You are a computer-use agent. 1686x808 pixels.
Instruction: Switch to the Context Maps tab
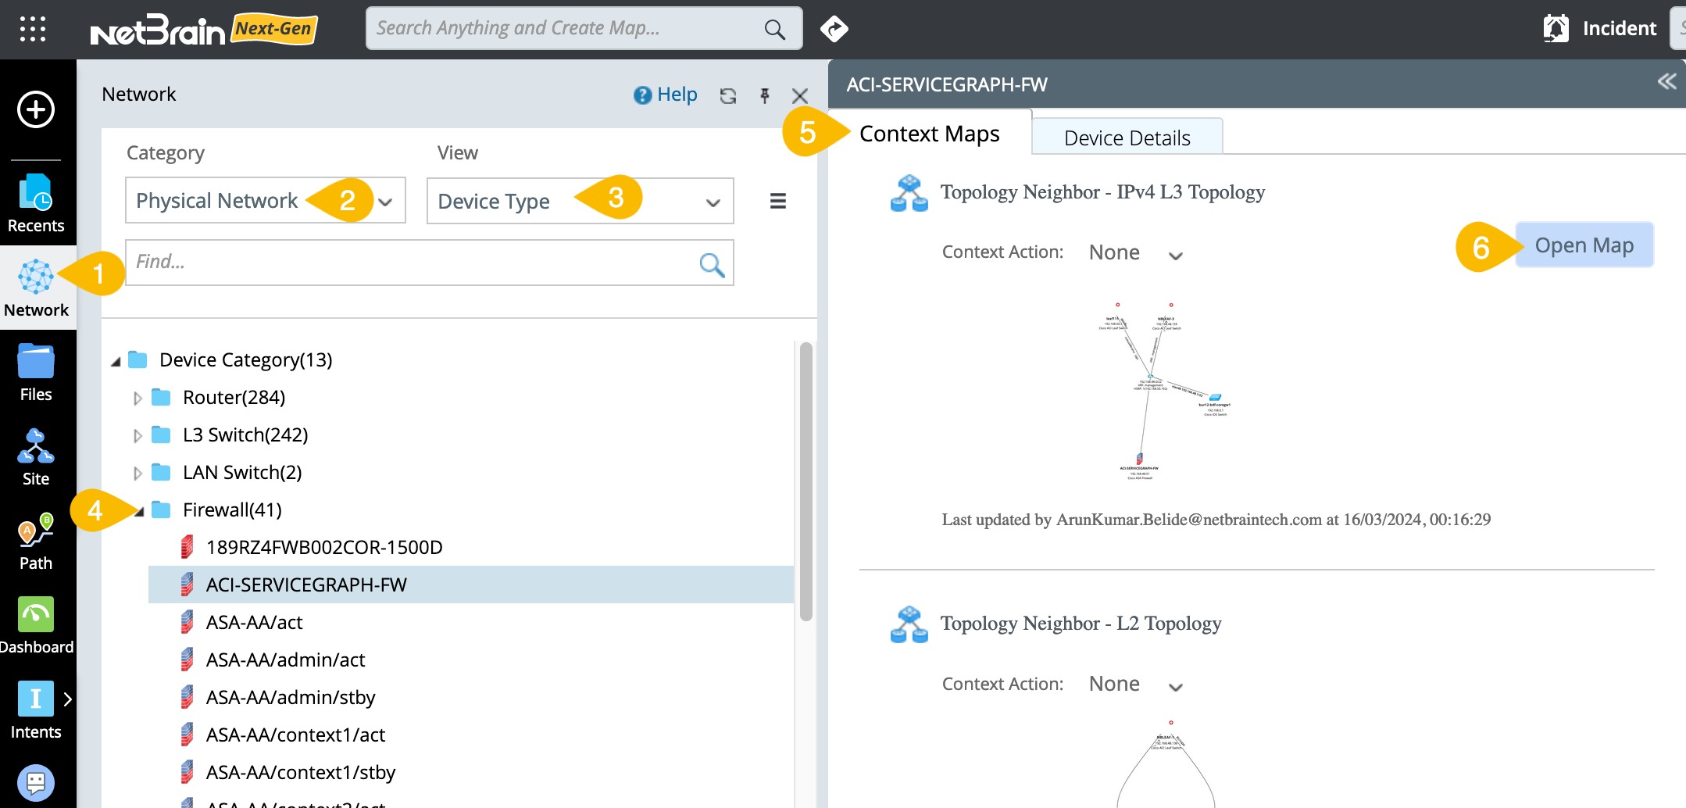930,134
